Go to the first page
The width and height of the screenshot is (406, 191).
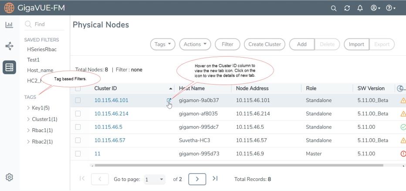(x=82, y=178)
